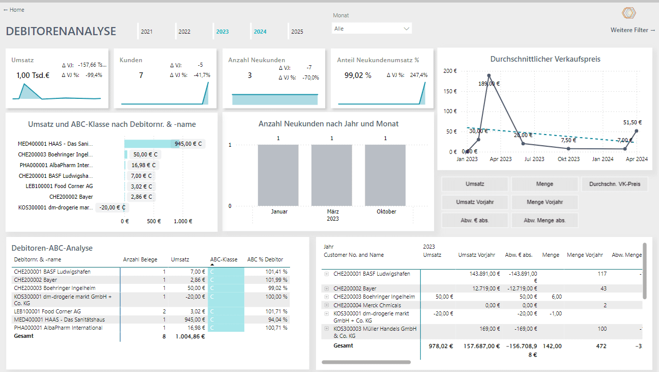The image size is (659, 372).
Task: Click the 99,02 % Neukundenumsatz value
Action: click(x=358, y=75)
